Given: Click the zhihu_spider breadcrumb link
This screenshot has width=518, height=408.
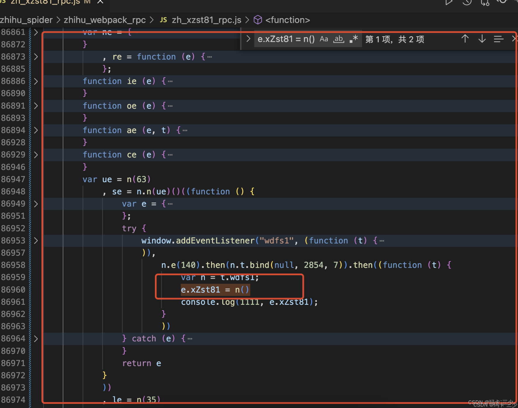Looking at the screenshot, I should click(26, 20).
